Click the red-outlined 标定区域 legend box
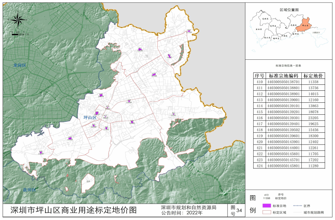Viewport: 335px width, 220px height. click(x=267, y=212)
